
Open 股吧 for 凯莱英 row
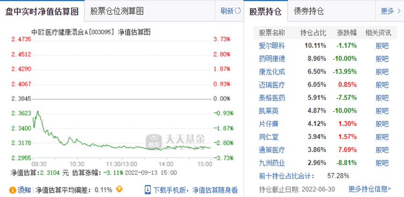(x=382, y=111)
